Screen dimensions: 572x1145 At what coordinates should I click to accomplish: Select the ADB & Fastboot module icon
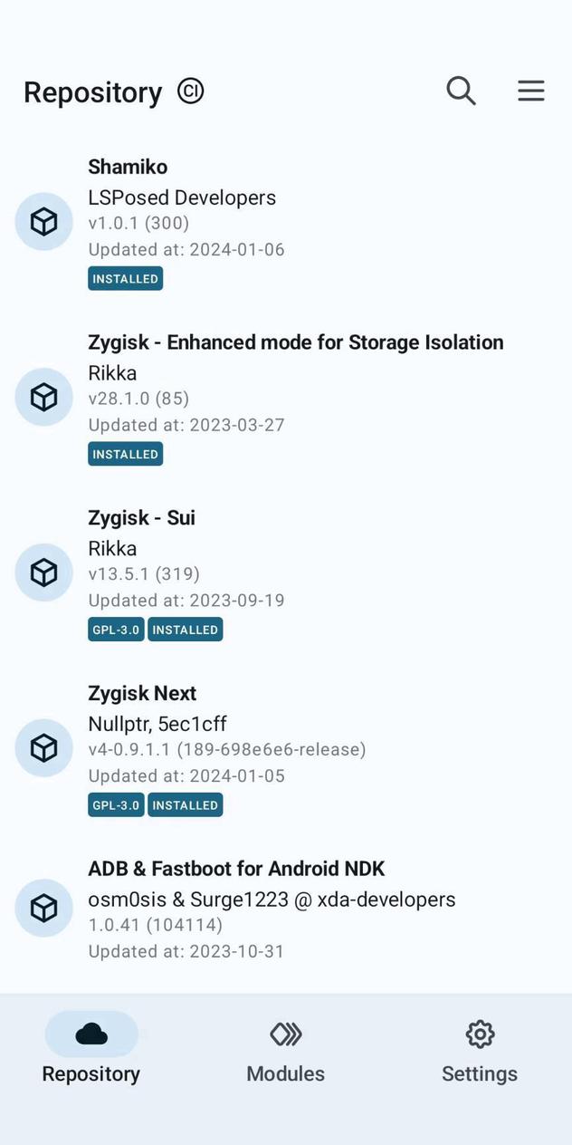pos(43,908)
